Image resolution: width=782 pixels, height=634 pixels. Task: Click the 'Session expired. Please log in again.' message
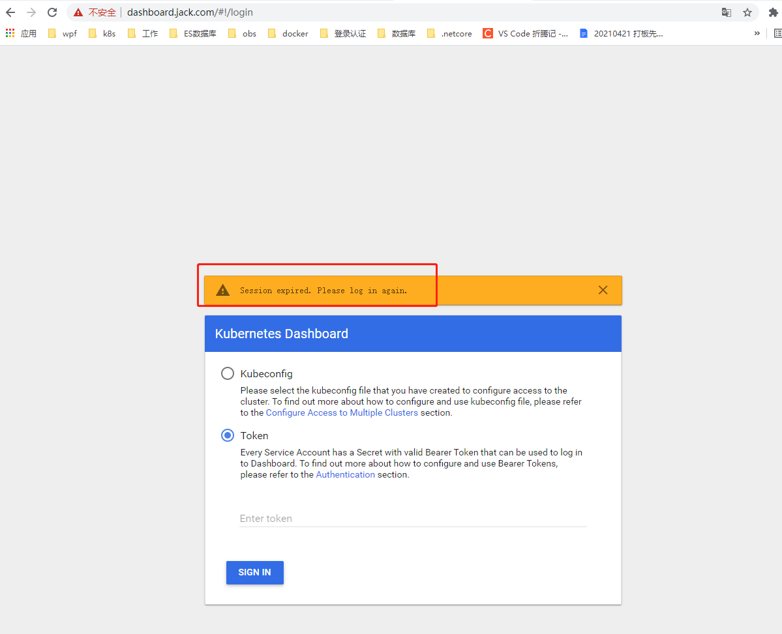click(323, 291)
